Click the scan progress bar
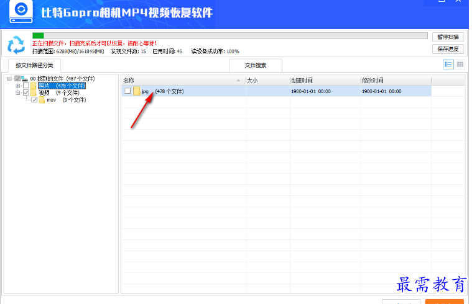The image size is (472, 304). point(230,36)
